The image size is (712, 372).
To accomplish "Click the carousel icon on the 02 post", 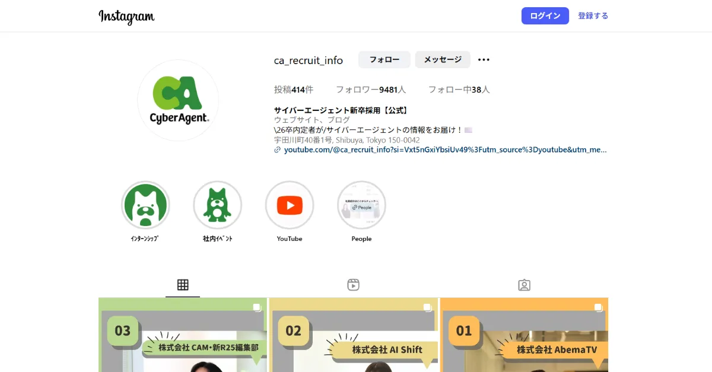I will pos(428,307).
